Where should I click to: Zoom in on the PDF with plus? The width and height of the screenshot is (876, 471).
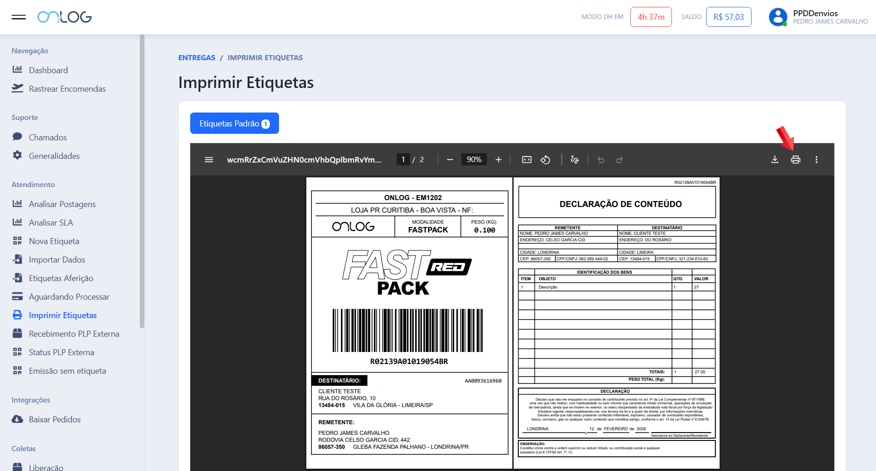tap(498, 160)
